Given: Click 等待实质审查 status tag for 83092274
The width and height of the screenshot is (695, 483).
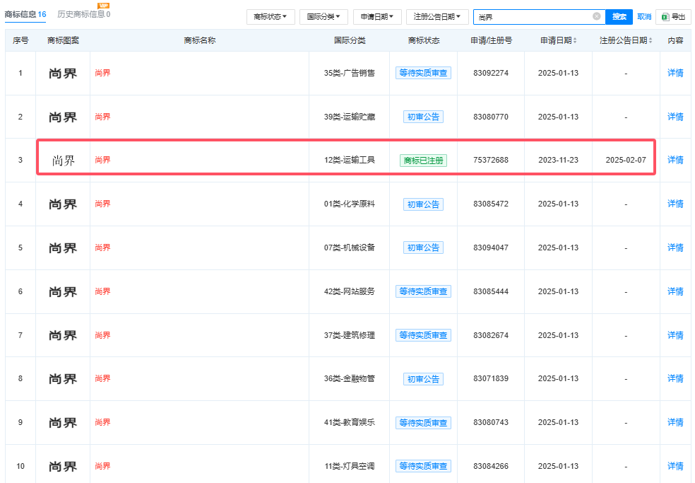Looking at the screenshot, I should point(423,73).
